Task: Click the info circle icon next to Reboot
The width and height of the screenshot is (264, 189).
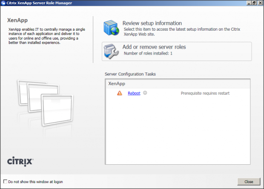Action: coord(145,93)
